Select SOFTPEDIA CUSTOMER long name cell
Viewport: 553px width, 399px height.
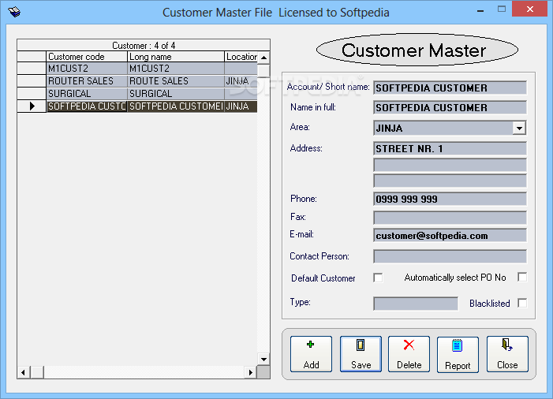[x=176, y=106]
